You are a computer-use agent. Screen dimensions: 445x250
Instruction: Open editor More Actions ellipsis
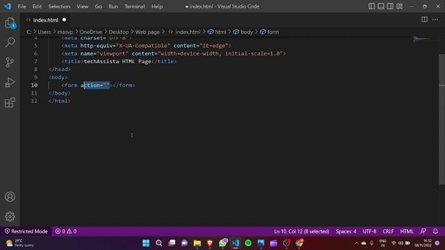pos(435,19)
